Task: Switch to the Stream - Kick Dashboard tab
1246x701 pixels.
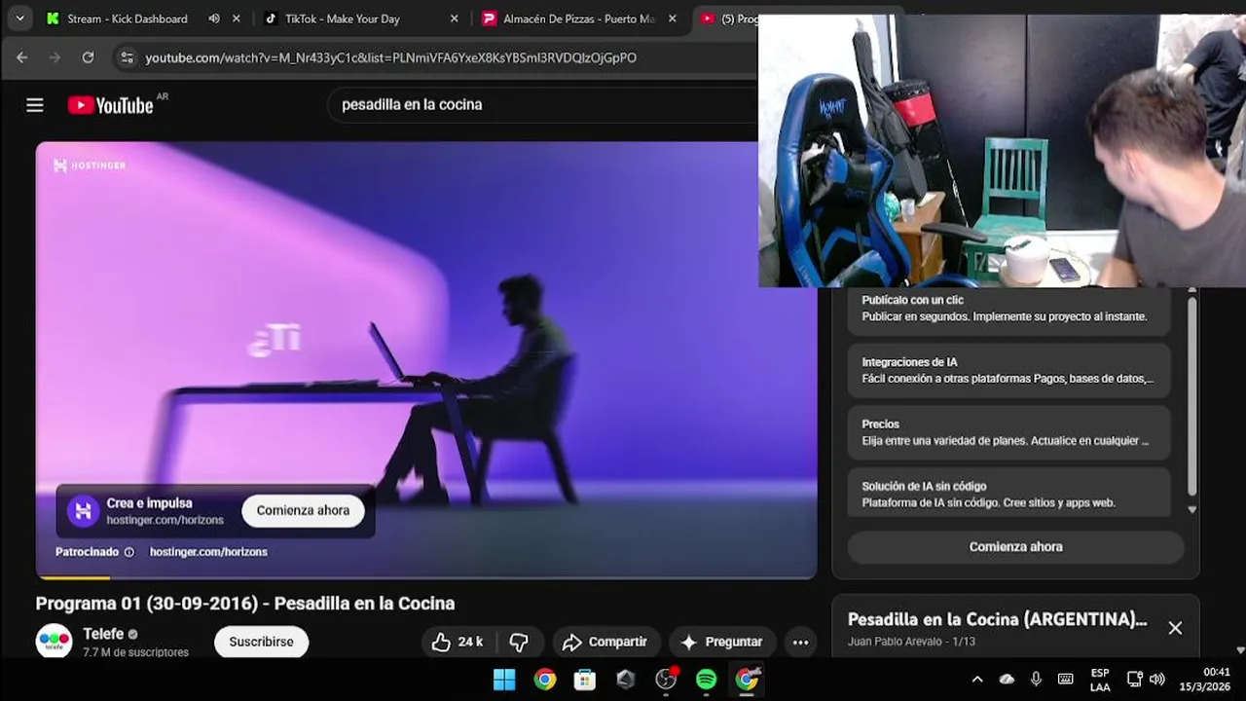Action: [127, 18]
